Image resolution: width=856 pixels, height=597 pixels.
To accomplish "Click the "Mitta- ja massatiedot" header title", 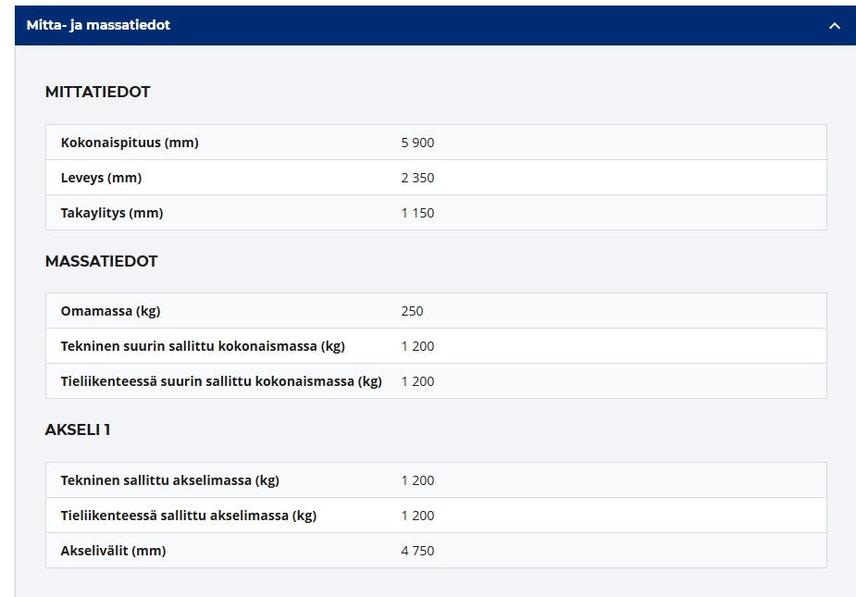I will pos(98,25).
